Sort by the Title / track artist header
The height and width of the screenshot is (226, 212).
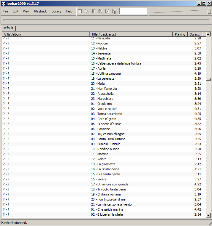(x=131, y=34)
